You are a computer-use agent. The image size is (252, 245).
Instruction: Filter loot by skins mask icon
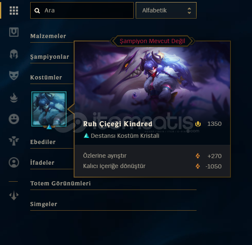point(14,75)
